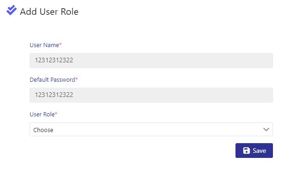The image size is (291, 169).
Task: Click the 12312312322 value in User Name
Action: [54, 60]
